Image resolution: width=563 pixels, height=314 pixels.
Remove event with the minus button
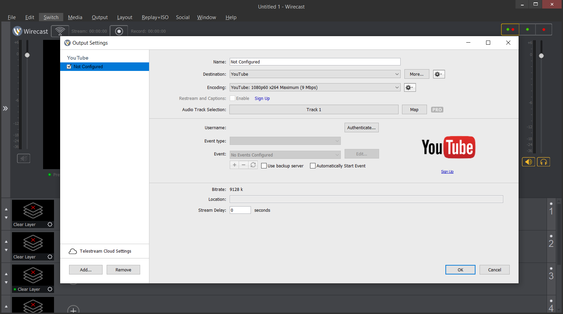(243, 165)
